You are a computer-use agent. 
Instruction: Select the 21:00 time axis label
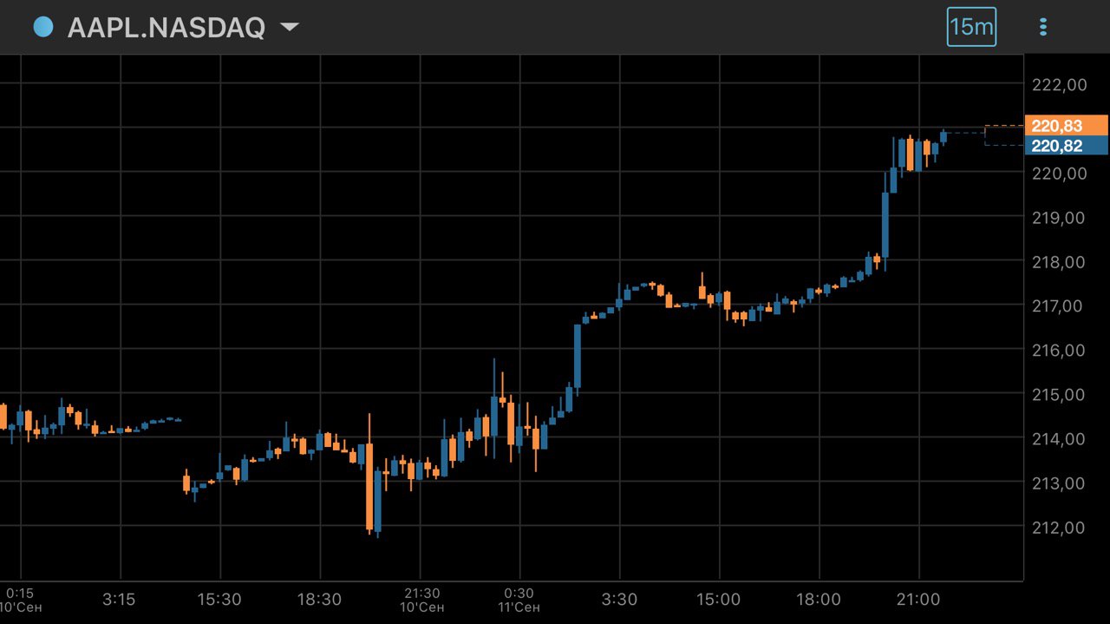918,600
